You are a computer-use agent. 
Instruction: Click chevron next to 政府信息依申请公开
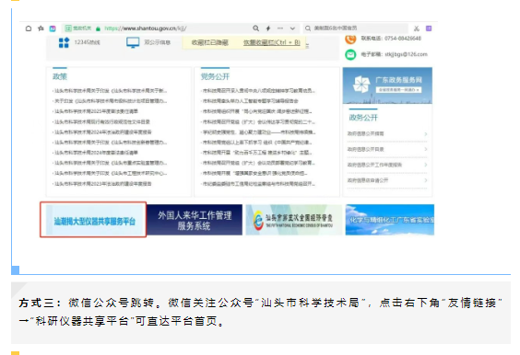(x=425, y=180)
